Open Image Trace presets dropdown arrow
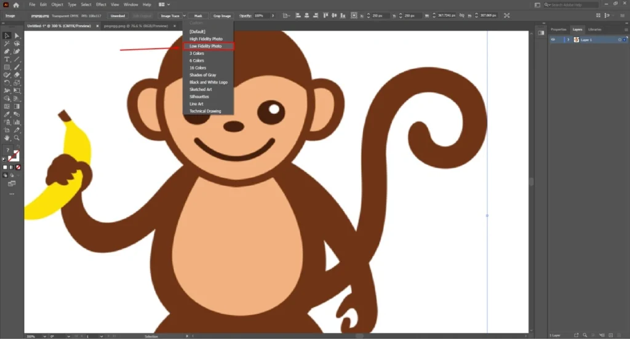This screenshot has width=630, height=339. click(x=185, y=15)
